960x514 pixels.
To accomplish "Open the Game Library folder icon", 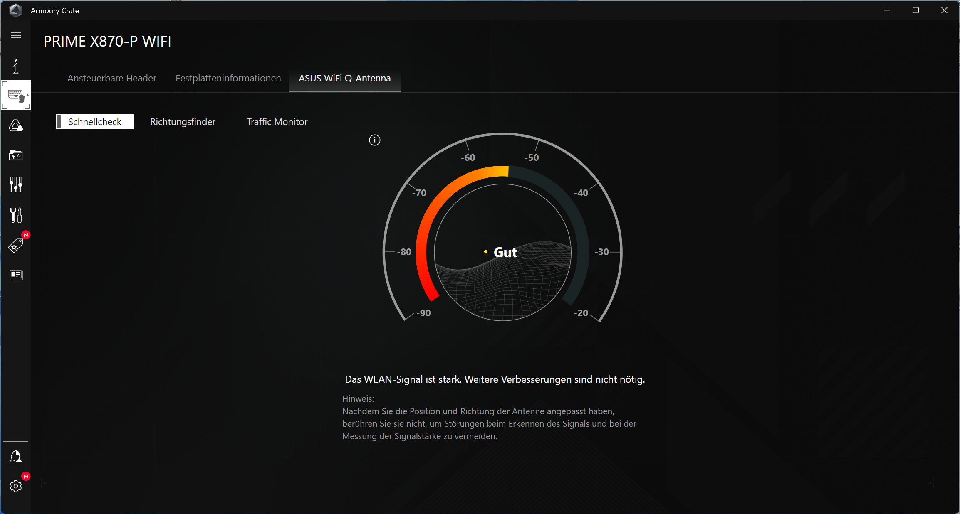I will pos(16,155).
